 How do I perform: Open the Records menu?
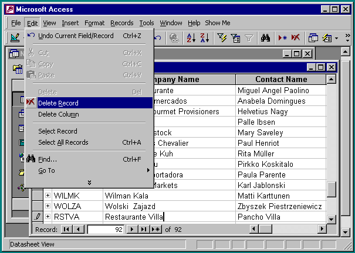coord(121,23)
